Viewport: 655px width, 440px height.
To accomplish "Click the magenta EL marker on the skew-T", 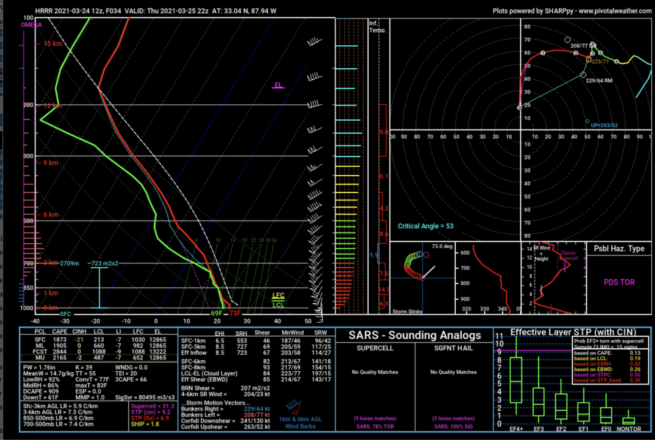I will 278,86.
